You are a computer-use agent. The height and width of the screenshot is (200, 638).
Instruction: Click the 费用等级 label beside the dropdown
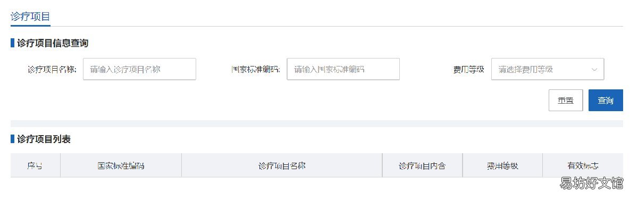click(469, 69)
